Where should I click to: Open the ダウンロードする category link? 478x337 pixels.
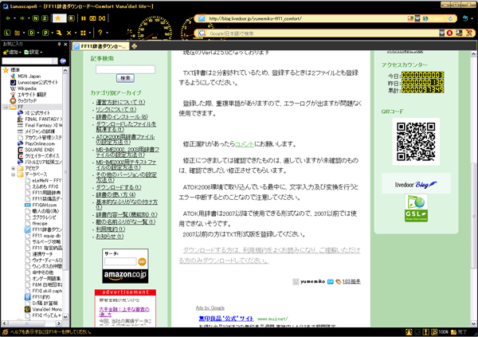(119, 187)
